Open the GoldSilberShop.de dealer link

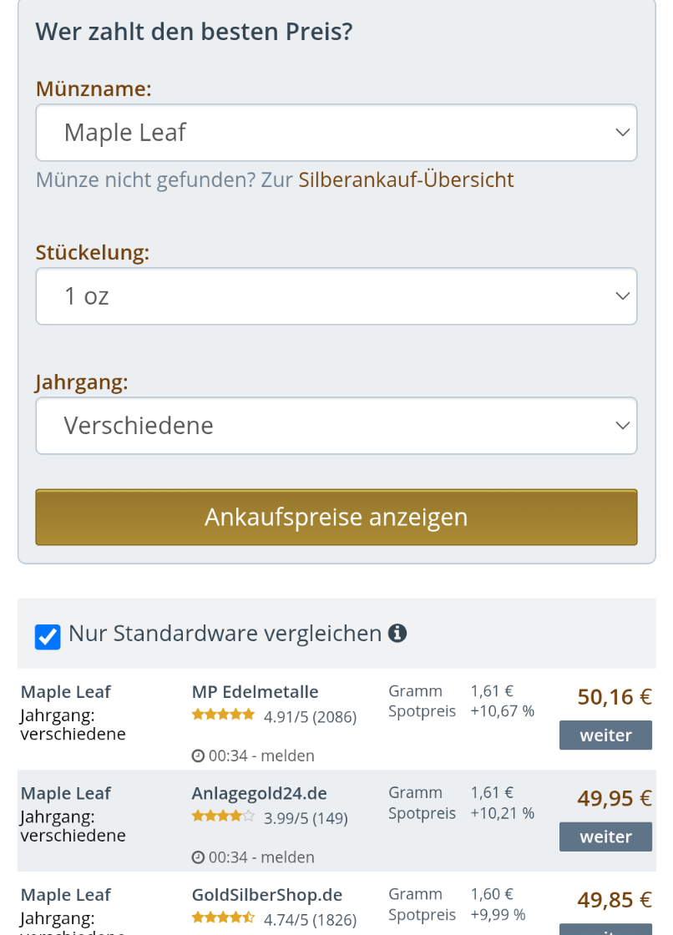pyautogui.click(x=267, y=895)
